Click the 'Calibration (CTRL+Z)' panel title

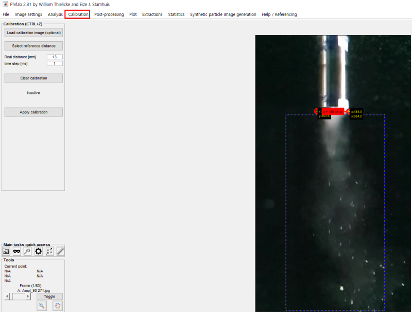click(x=23, y=24)
